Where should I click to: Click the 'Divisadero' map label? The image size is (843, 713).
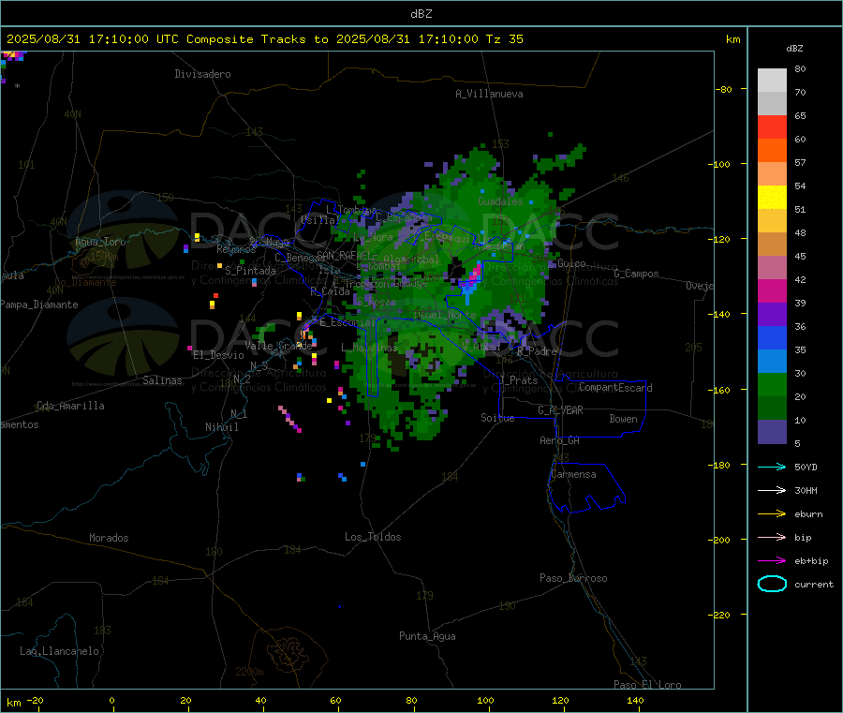click(x=202, y=74)
